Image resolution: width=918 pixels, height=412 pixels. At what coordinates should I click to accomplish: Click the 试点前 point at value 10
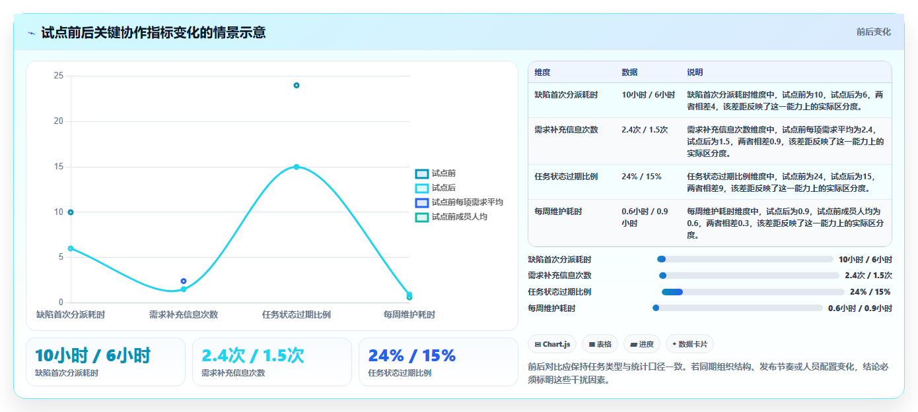click(71, 212)
